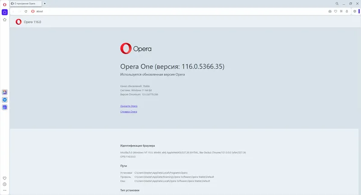The height and width of the screenshot is (195, 361).
Task: Click the Home speed dial sidebar icon
Action: (x=5, y=12)
